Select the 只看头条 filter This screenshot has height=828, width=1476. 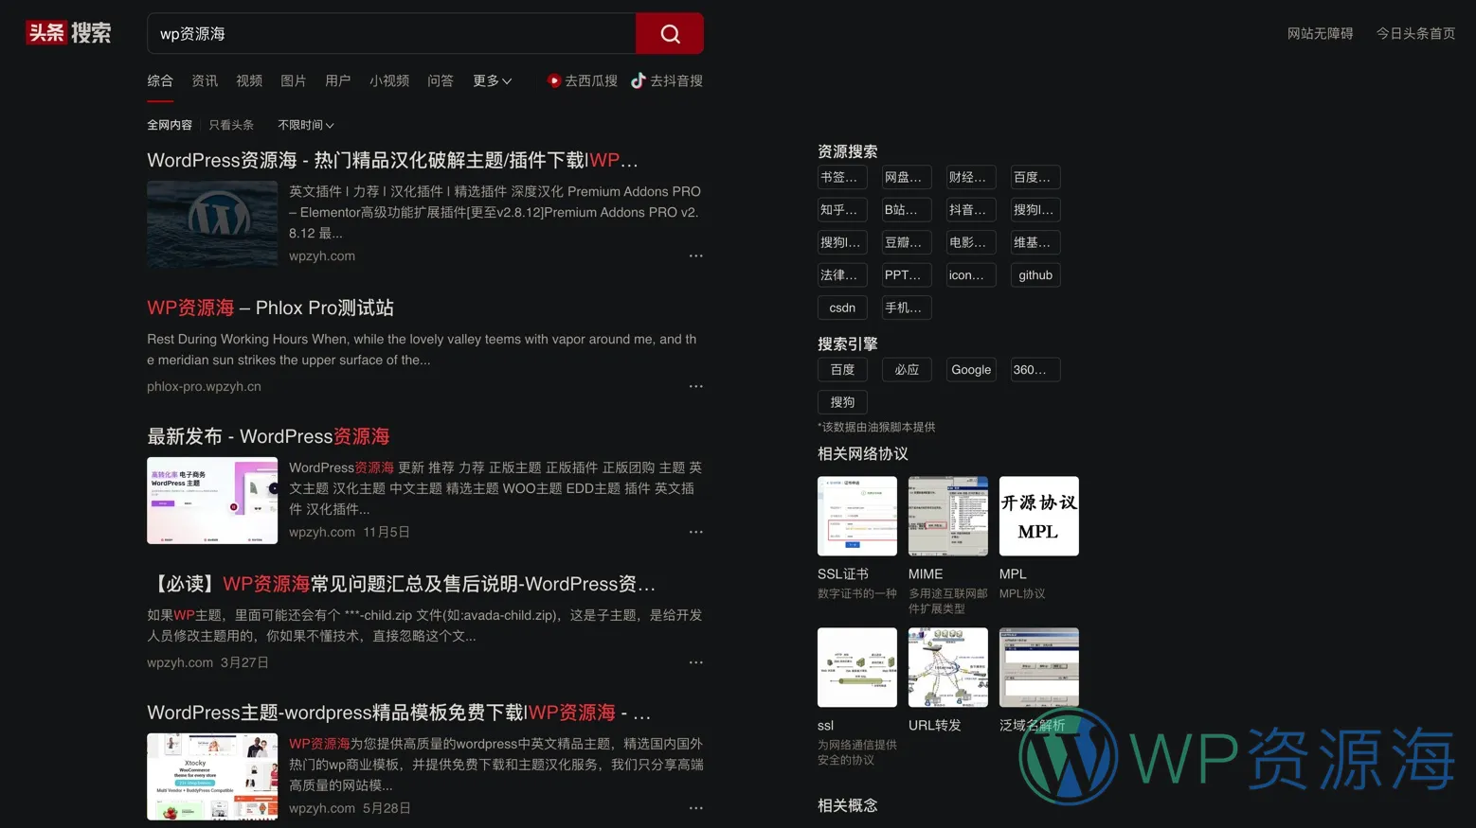[x=231, y=125]
